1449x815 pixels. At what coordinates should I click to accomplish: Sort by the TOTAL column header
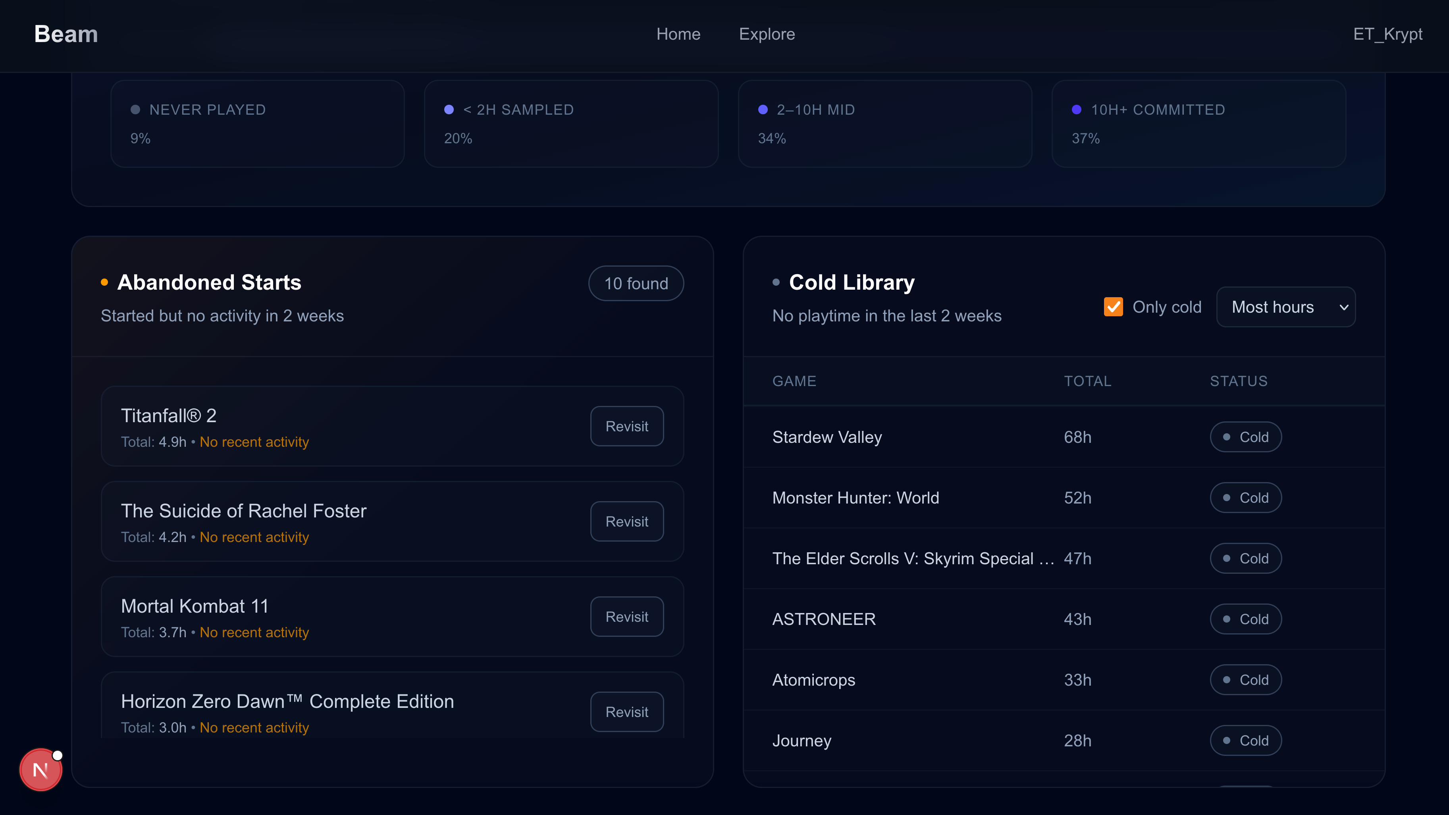[1087, 381]
